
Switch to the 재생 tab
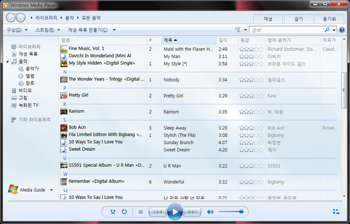click(268, 19)
